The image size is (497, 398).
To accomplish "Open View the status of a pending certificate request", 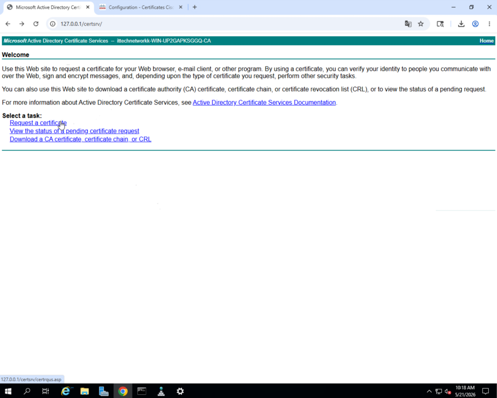I will click(74, 131).
